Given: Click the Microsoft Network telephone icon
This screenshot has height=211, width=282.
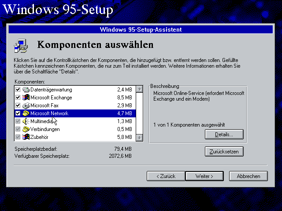Looking at the screenshot, I should pyautogui.click(x=26, y=113).
